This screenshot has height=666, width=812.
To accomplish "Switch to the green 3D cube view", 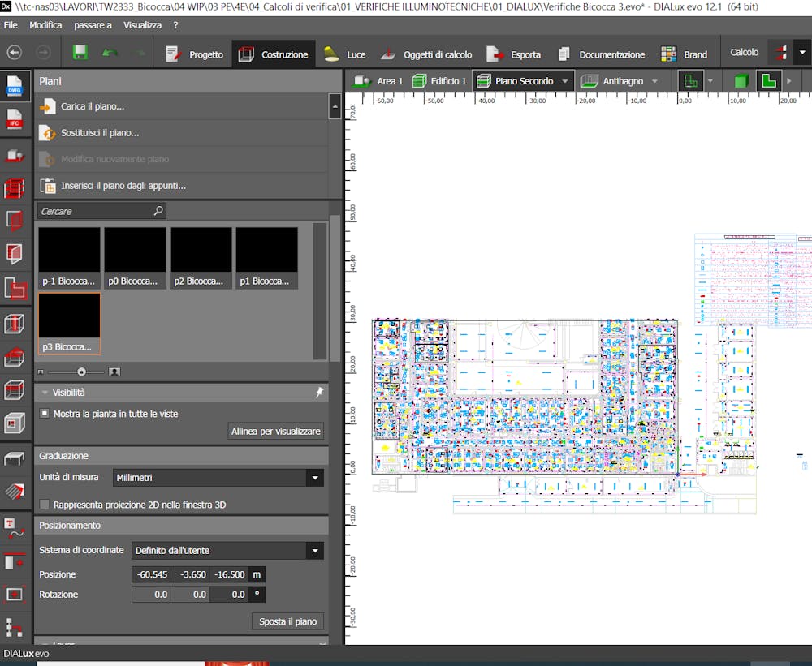I will click(x=740, y=81).
